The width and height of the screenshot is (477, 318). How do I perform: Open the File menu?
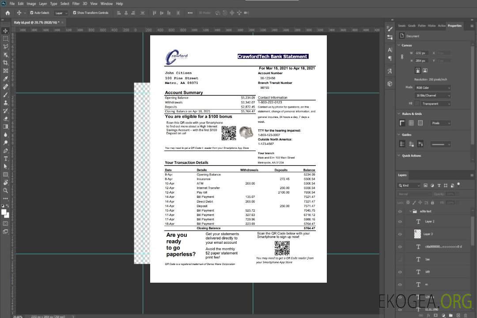click(x=12, y=4)
